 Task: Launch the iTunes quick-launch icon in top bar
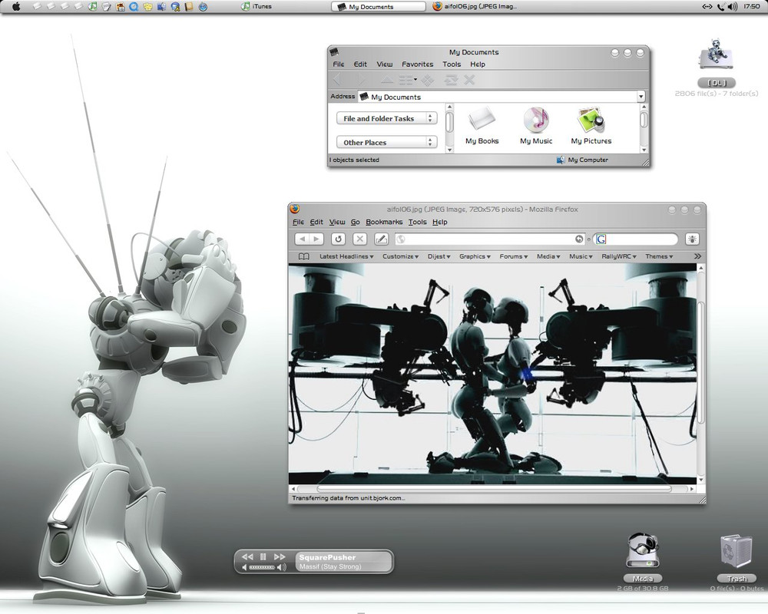tap(93, 6)
